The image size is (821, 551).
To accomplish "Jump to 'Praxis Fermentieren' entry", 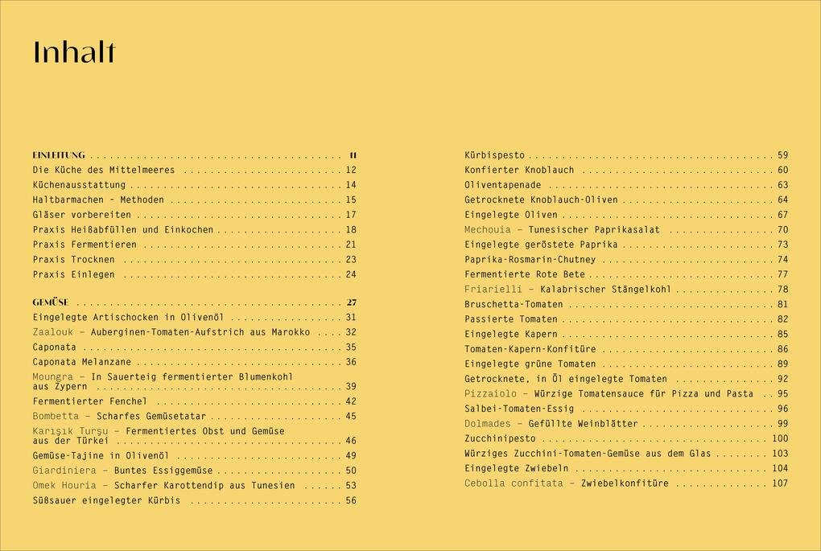I will [x=85, y=245].
